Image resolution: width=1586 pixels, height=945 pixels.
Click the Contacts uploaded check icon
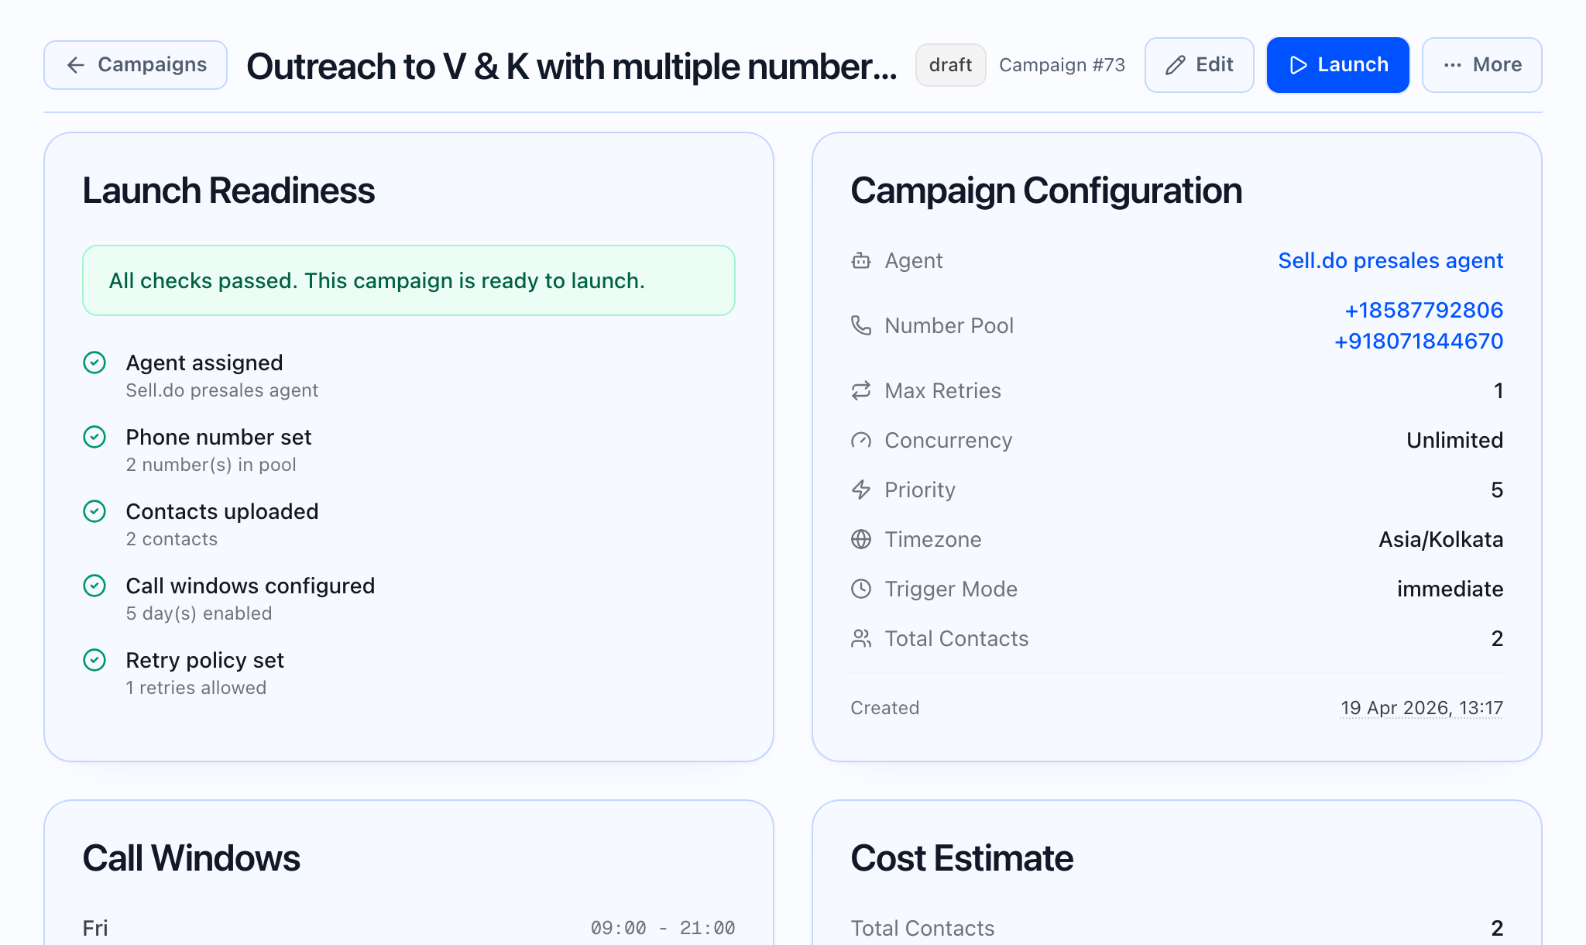(x=94, y=511)
